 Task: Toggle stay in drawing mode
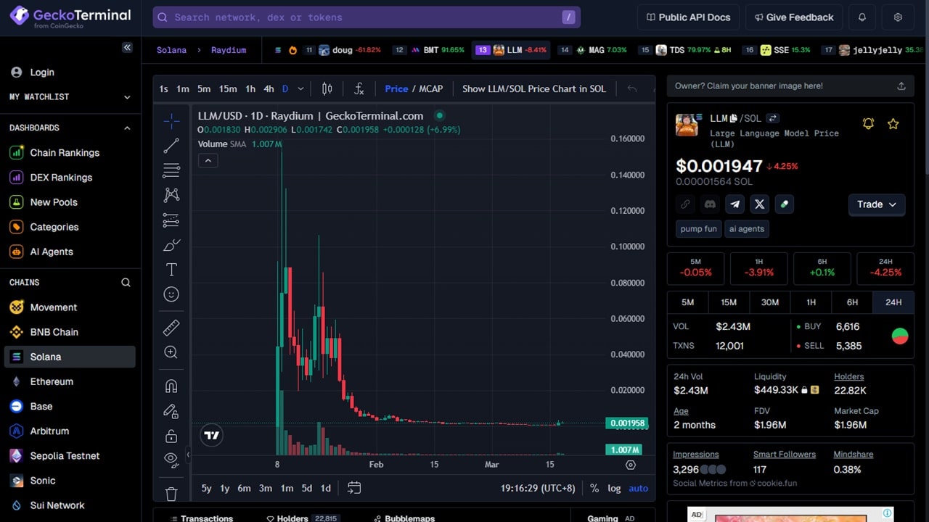coord(171,411)
